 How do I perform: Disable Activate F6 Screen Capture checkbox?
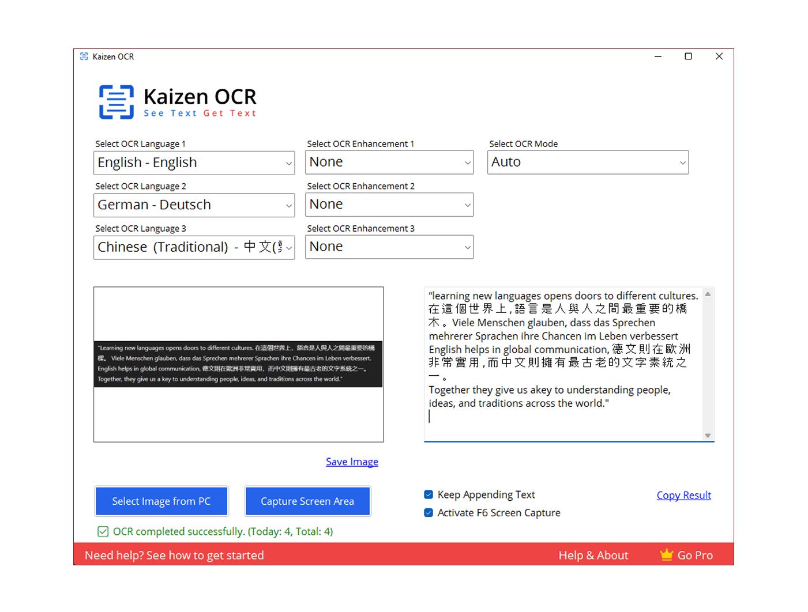pyautogui.click(x=429, y=513)
